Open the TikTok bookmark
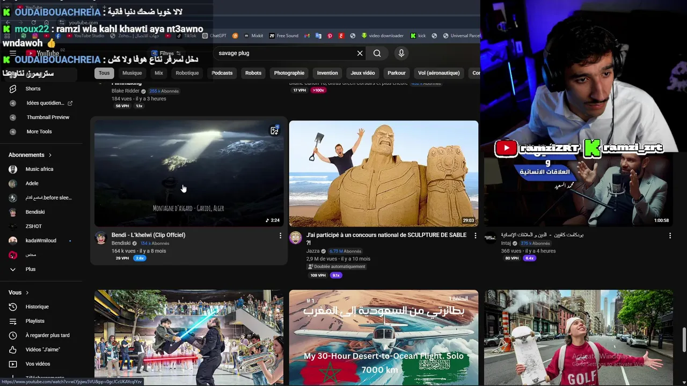The image size is (687, 386). [186, 36]
